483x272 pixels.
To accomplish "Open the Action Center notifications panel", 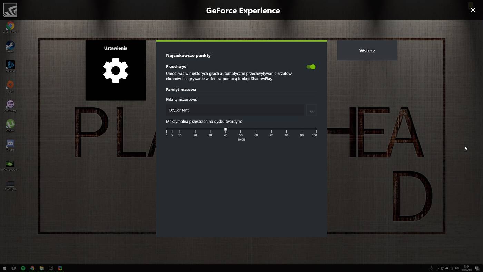I will click(477, 268).
